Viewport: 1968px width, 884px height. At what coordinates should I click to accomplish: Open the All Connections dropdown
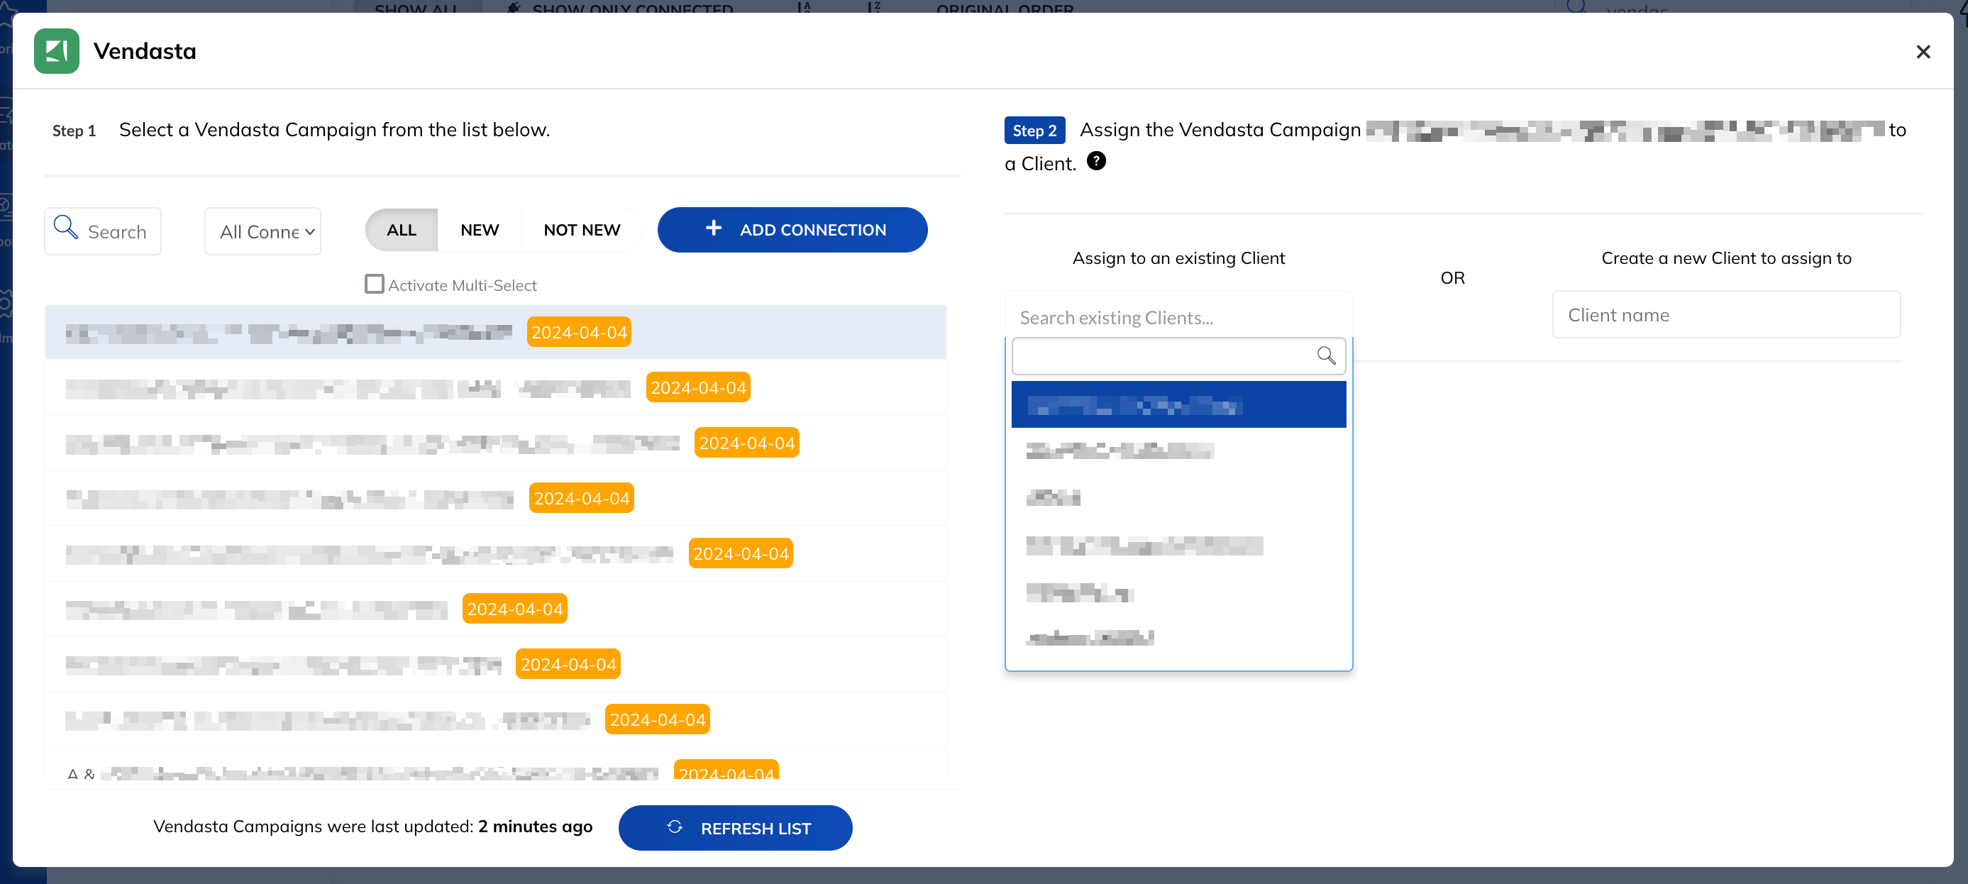(x=262, y=231)
